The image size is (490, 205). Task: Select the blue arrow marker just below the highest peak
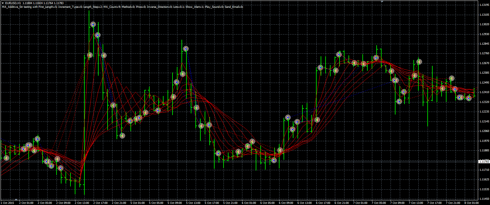coord(98,35)
